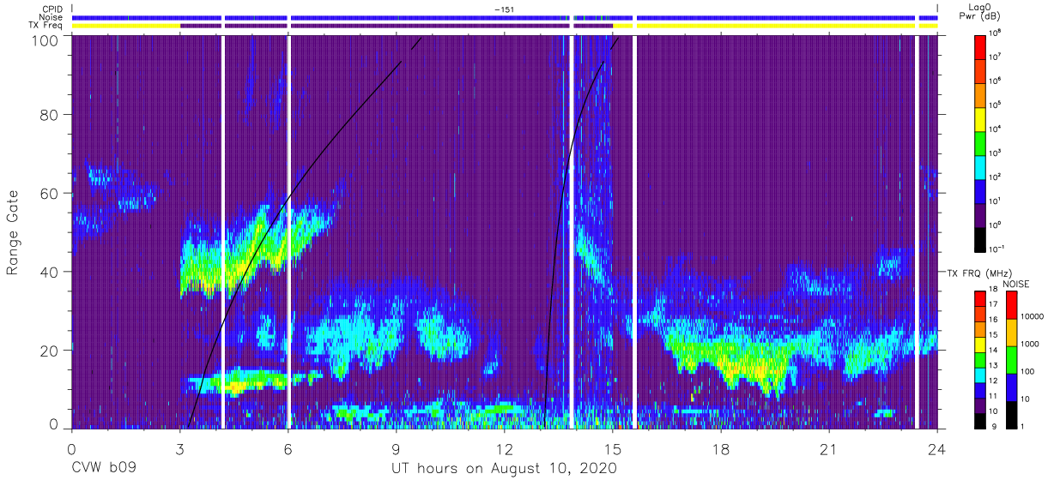Click the white data gap near hour 15.5
The width and height of the screenshot is (1054, 486).
click(x=634, y=231)
